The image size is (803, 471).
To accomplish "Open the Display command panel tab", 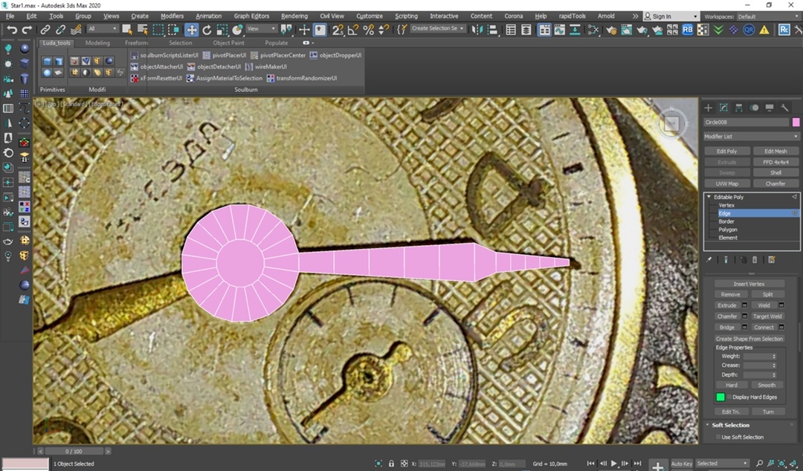I will [x=770, y=108].
